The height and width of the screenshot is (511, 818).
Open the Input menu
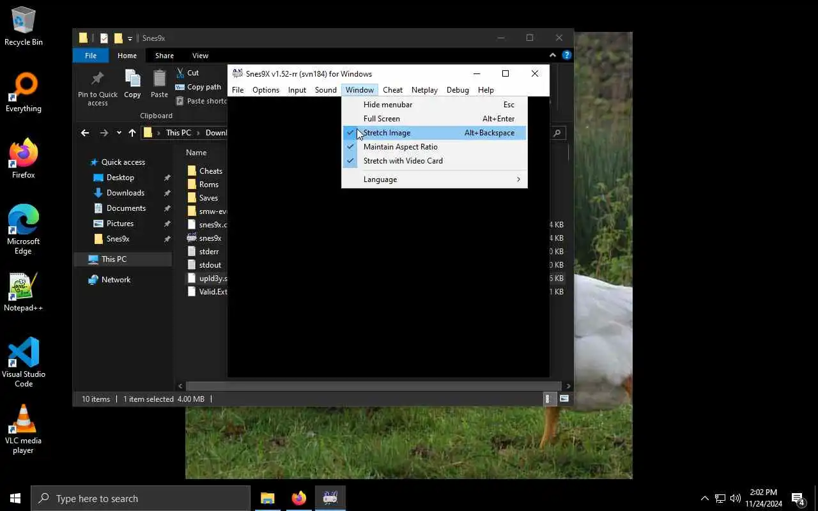coord(297,90)
